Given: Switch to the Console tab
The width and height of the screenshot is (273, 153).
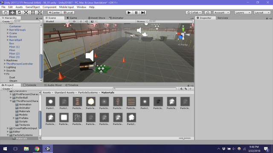Looking at the screenshot, I should pos(29,85).
